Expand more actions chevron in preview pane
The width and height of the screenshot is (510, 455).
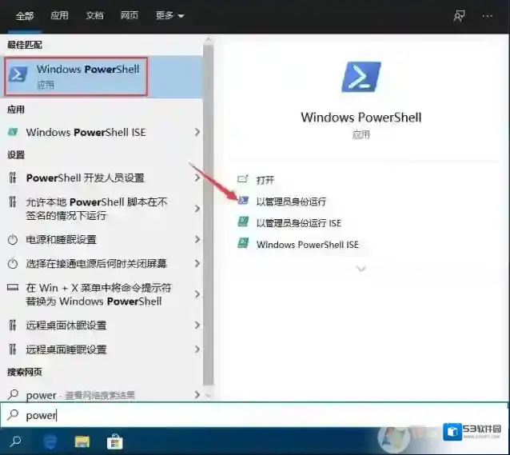(361, 269)
